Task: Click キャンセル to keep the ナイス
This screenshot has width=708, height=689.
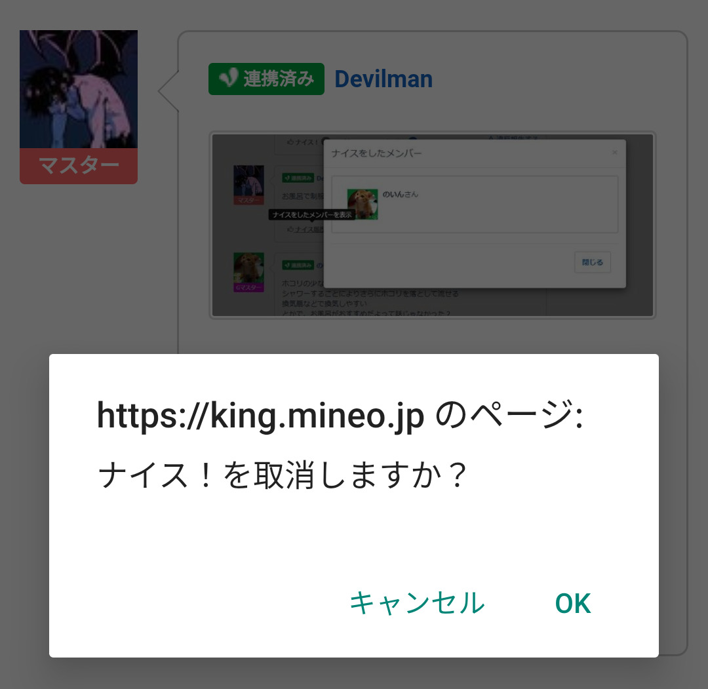Action: [417, 603]
